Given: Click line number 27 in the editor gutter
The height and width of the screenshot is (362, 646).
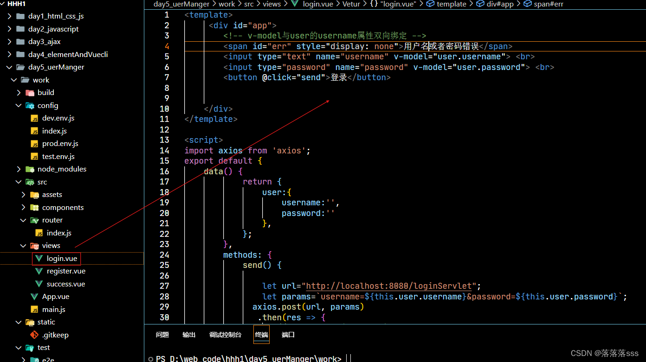Looking at the screenshot, I should (165, 286).
